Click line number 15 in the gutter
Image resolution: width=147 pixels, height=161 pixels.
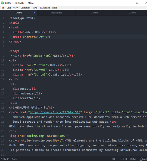[3, 84]
